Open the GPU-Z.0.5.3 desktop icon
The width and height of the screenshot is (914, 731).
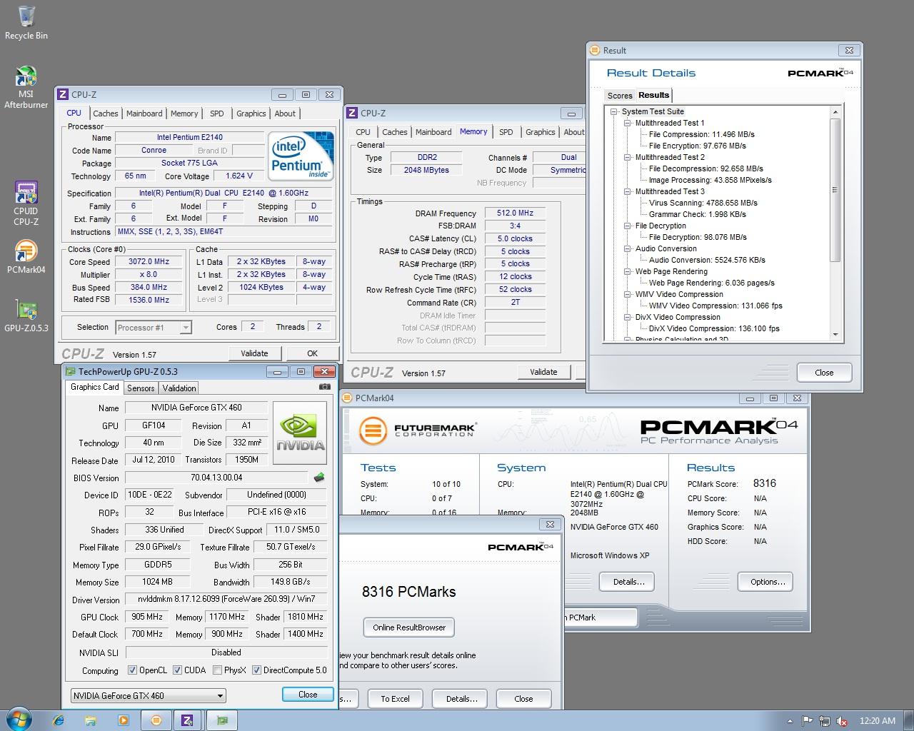pyautogui.click(x=26, y=316)
